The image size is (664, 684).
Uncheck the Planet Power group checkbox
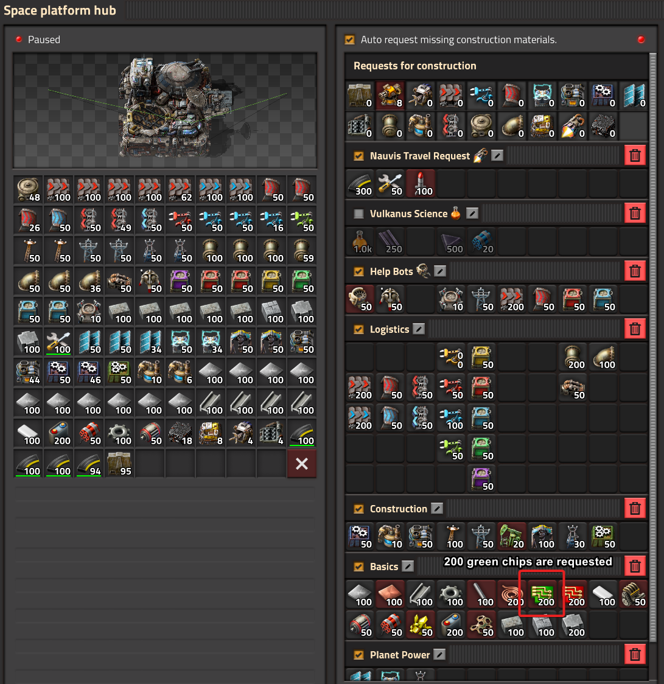(359, 655)
